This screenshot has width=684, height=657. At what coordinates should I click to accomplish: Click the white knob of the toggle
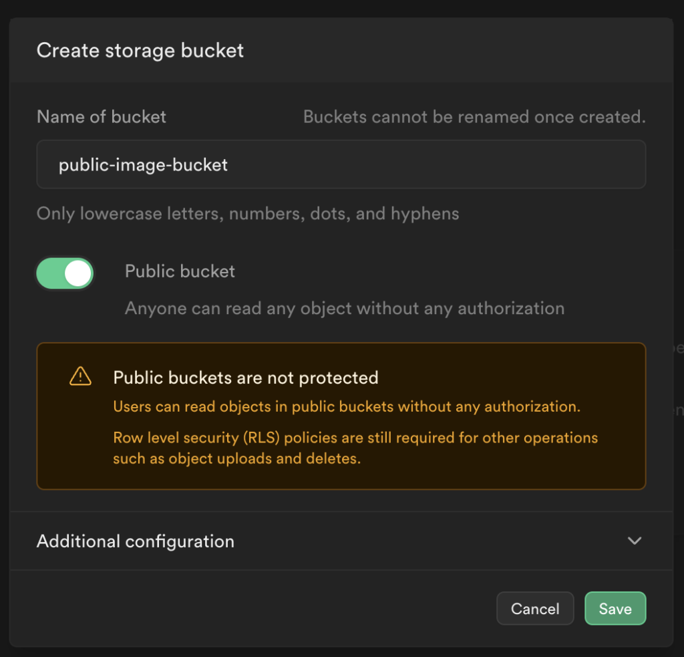coord(78,273)
